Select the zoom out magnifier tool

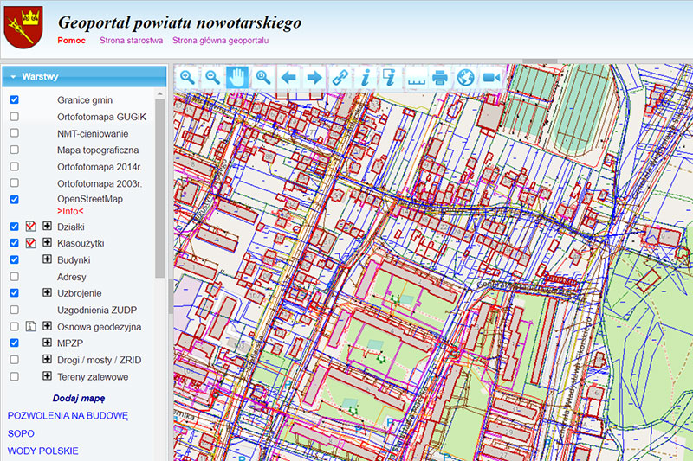click(x=212, y=78)
